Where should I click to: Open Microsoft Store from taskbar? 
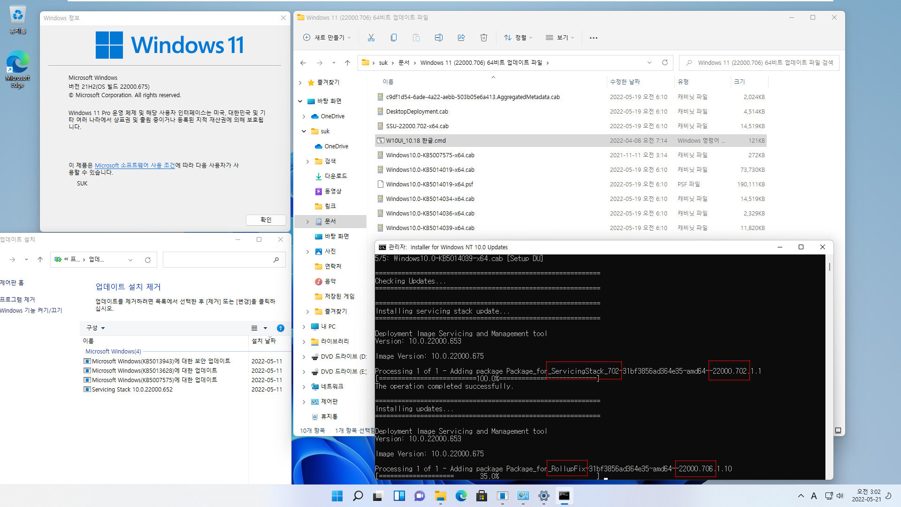click(481, 496)
